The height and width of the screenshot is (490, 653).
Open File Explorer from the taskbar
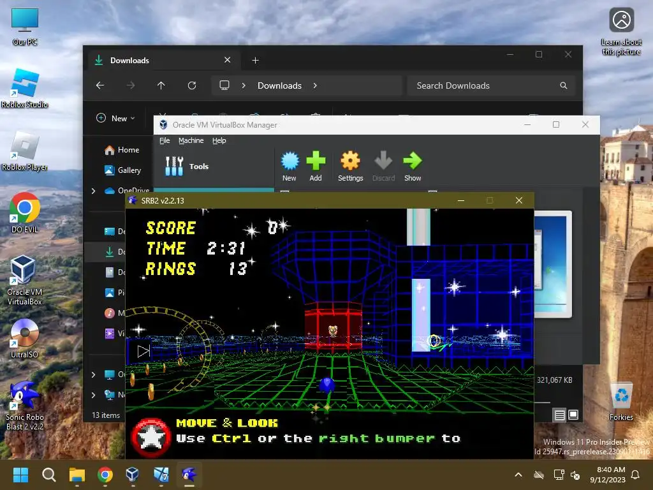point(77,475)
